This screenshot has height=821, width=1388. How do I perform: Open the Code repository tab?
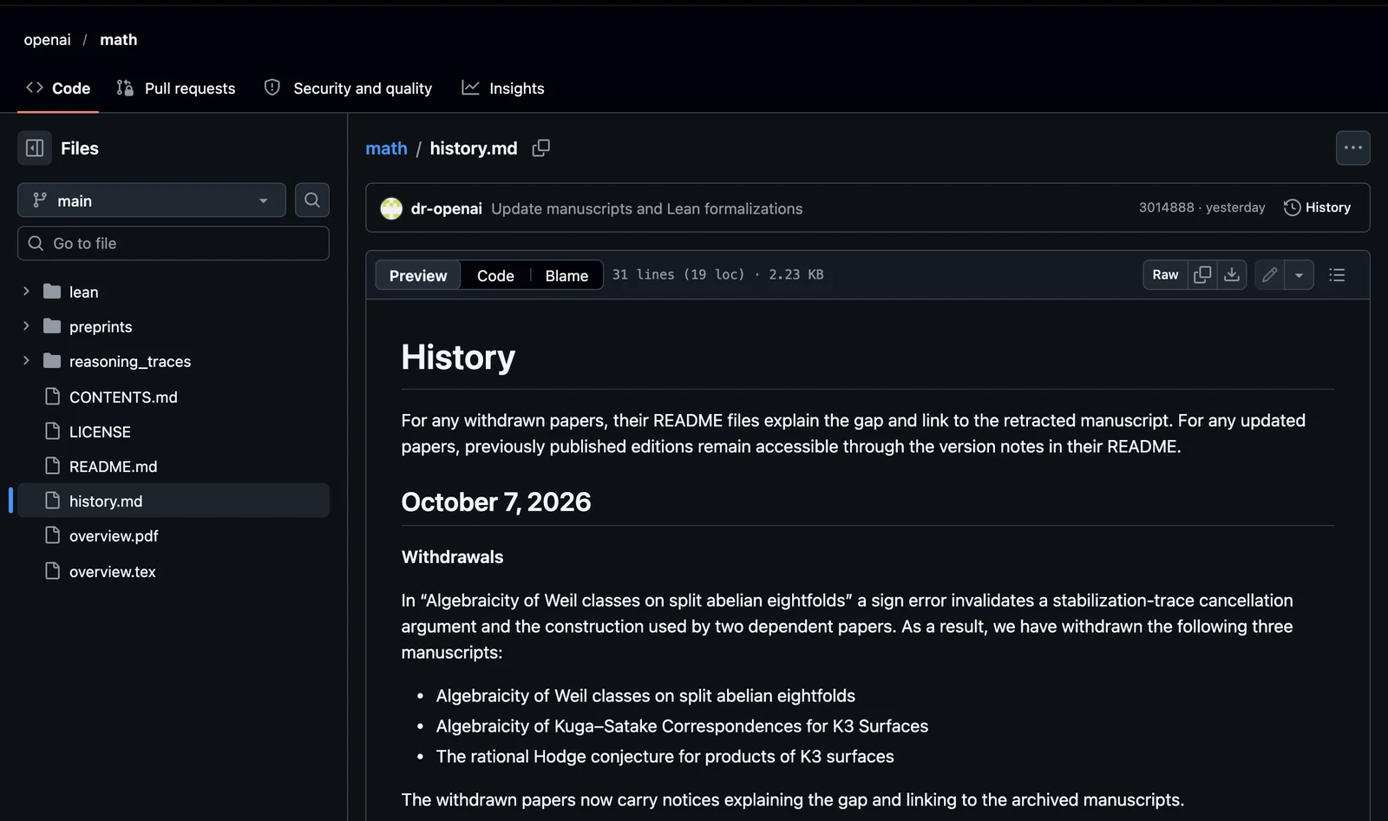[58, 89]
